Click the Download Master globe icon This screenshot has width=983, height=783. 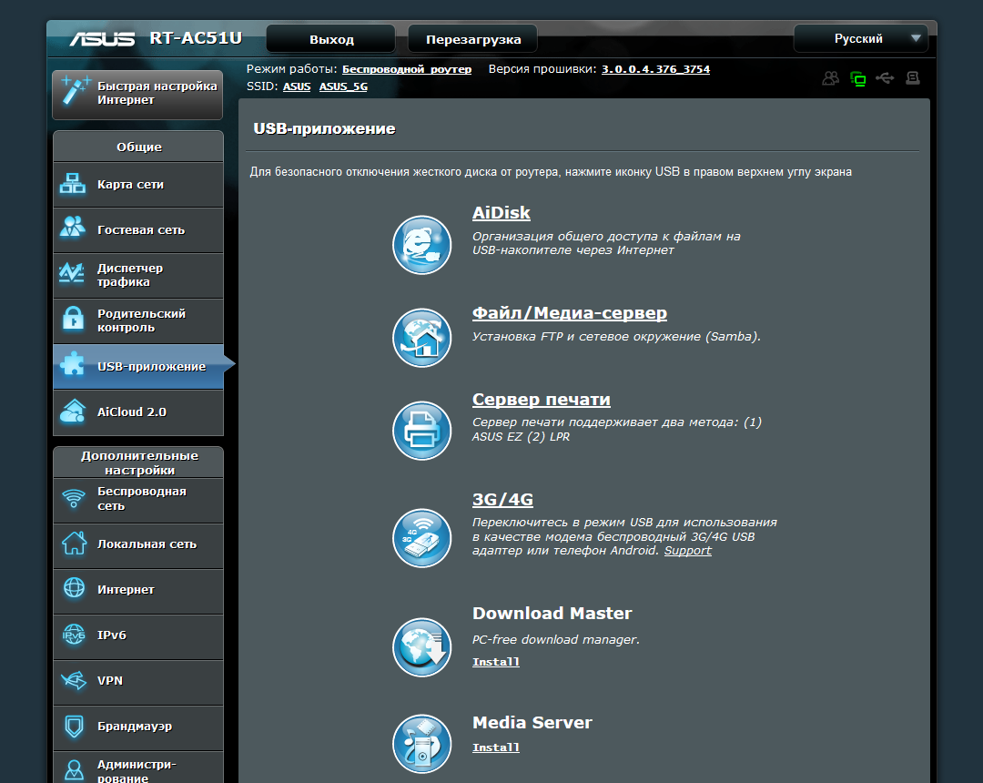(x=422, y=647)
